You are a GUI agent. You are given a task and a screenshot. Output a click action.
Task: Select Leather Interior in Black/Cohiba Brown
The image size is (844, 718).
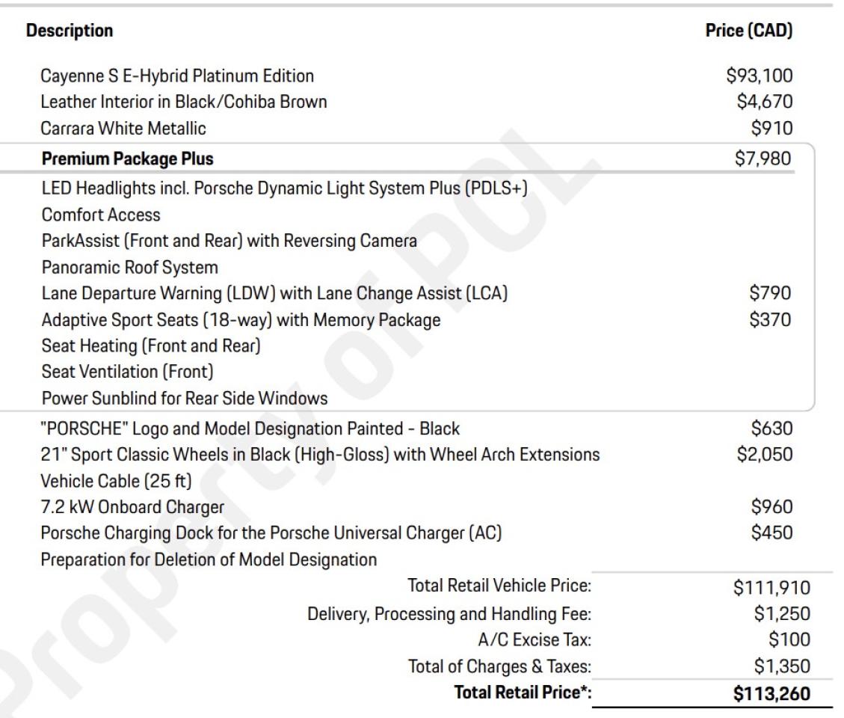point(184,102)
